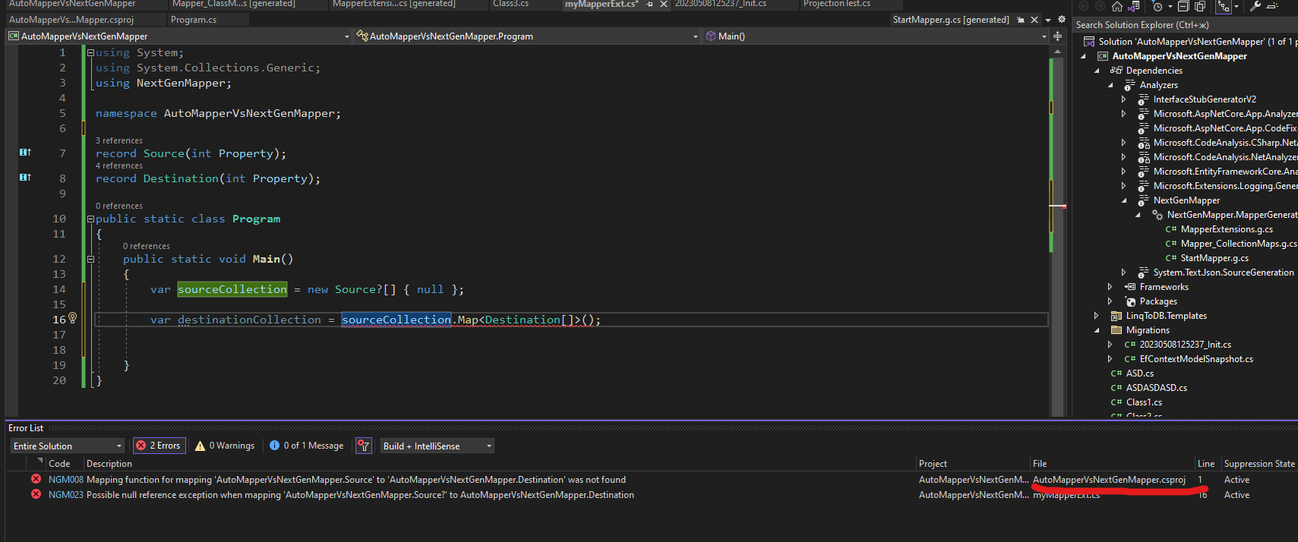This screenshot has width=1298, height=542.
Task: Switch views icon in Solution Explorer toolbar
Action: 1133,6
